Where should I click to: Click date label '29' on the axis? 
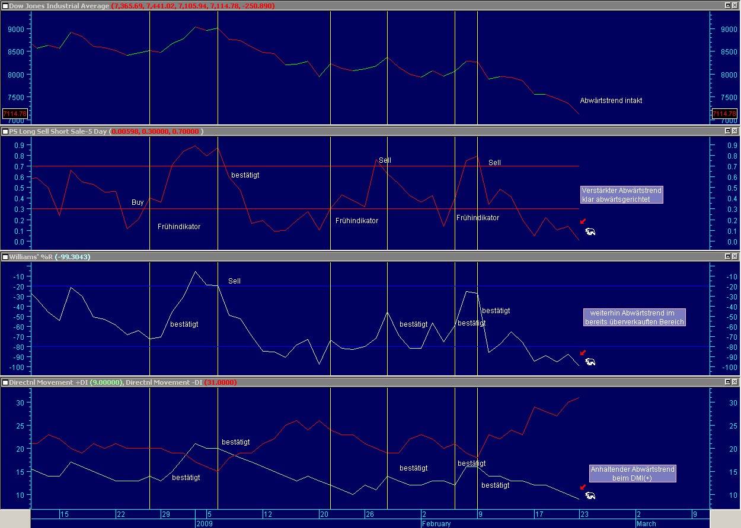tap(166, 514)
